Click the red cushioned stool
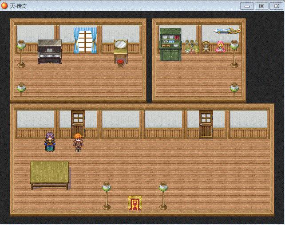The width and height of the screenshot is (285, 225). click(120, 63)
